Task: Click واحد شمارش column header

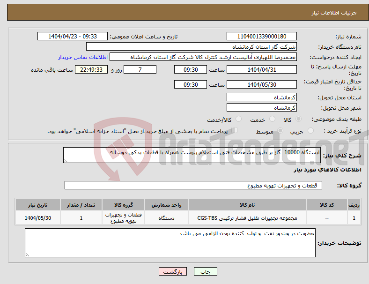Action: 166,205
